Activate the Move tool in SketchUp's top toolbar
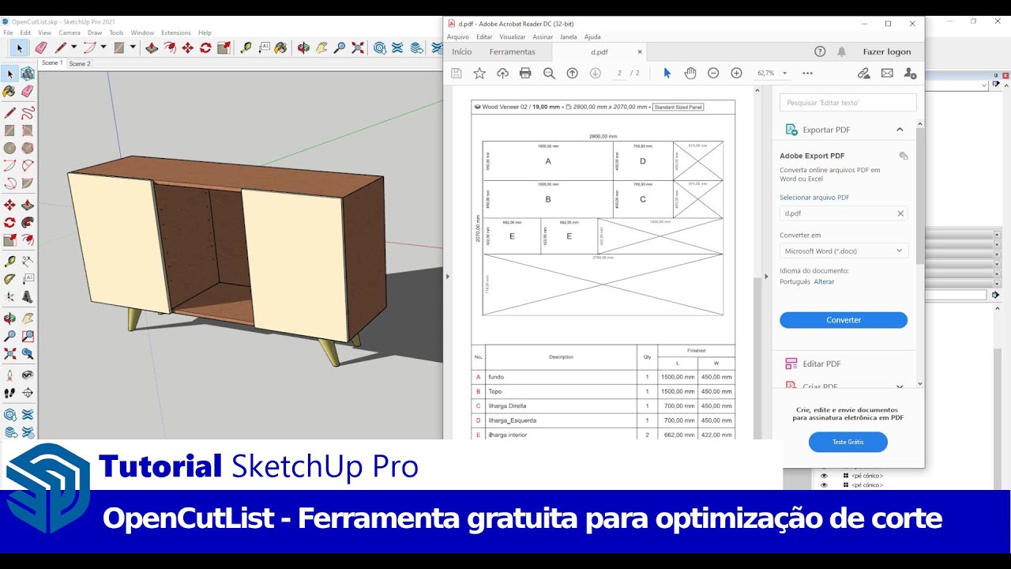Image resolution: width=1011 pixels, height=569 pixels. (187, 48)
